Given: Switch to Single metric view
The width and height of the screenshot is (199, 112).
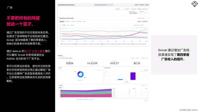Looking at the screenshot, I should pyautogui.click(x=140, y=22).
